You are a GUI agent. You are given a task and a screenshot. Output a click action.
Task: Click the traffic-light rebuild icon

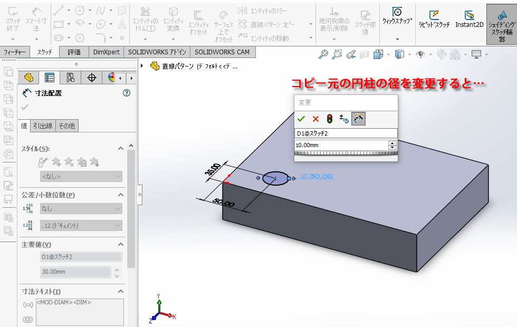[329, 119]
